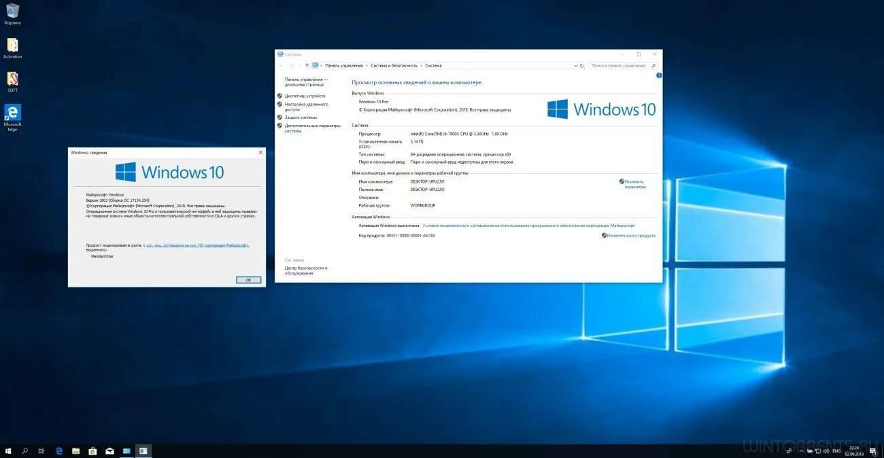Viewport: 884px width, 458px height.
Task: Click the Windows 10 Pro edition text
Action: [x=373, y=101]
